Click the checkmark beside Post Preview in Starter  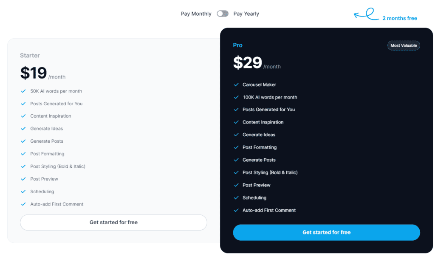coord(23,179)
